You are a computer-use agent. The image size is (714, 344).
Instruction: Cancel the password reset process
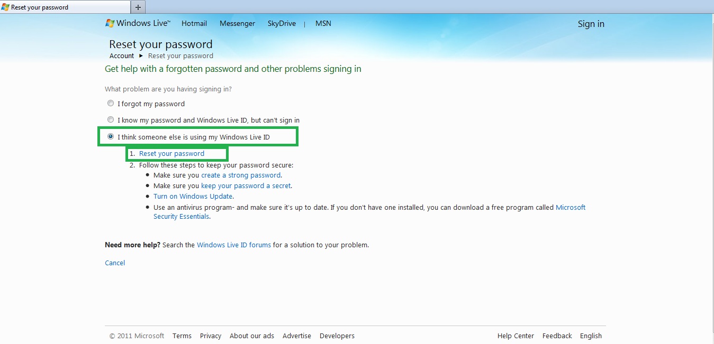115,263
